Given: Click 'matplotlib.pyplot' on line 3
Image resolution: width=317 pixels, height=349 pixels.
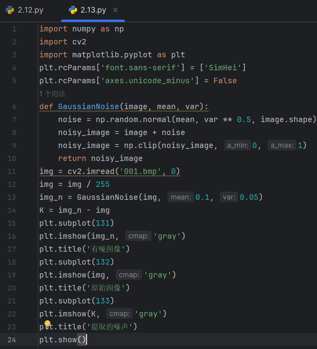Looking at the screenshot, I should (x=112, y=55).
